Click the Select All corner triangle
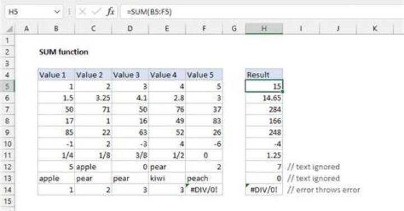The image size is (404, 211). click(10, 29)
